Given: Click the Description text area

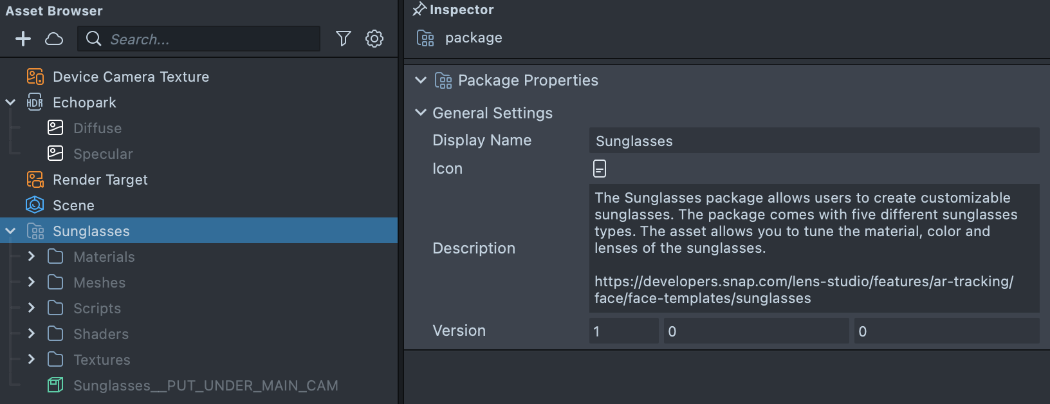Looking at the screenshot, I should tap(813, 248).
